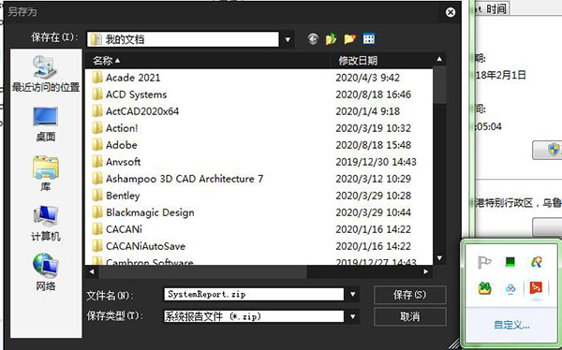Click the blue cloud tray icon
Screen dimensions: 562x350
(x=510, y=288)
